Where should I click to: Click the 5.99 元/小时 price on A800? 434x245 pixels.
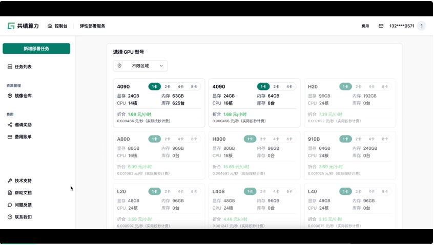pos(140,167)
